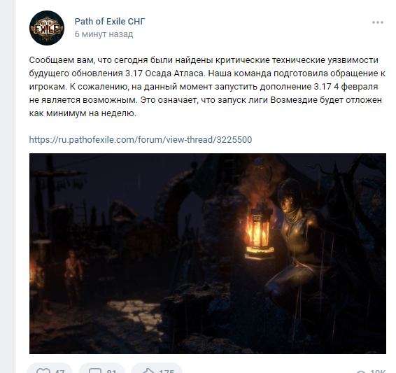Open the Path of Exile СНГ community page
The width and height of the screenshot is (396, 373).
click(x=110, y=22)
